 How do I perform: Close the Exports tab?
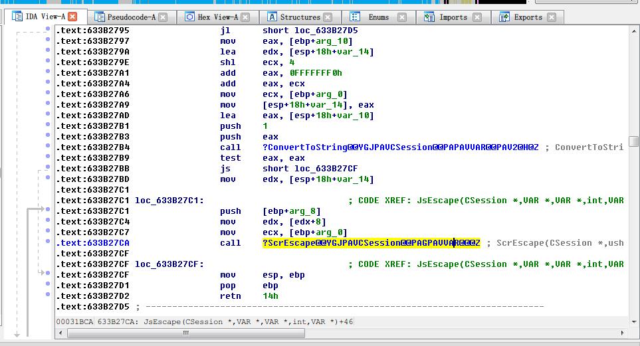click(551, 17)
